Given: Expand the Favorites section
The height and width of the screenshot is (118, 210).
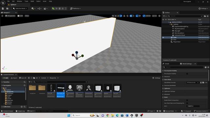Looking at the screenshot, I should pos(2,82).
